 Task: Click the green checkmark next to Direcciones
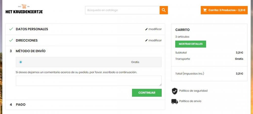pyautogui.click(x=11, y=40)
